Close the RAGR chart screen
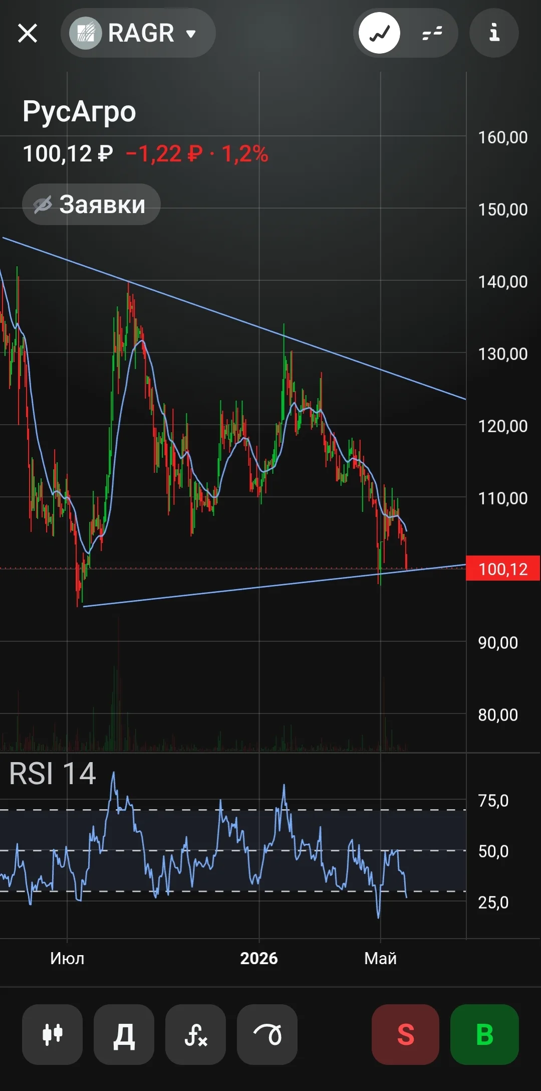The image size is (541, 1091). 28,34
